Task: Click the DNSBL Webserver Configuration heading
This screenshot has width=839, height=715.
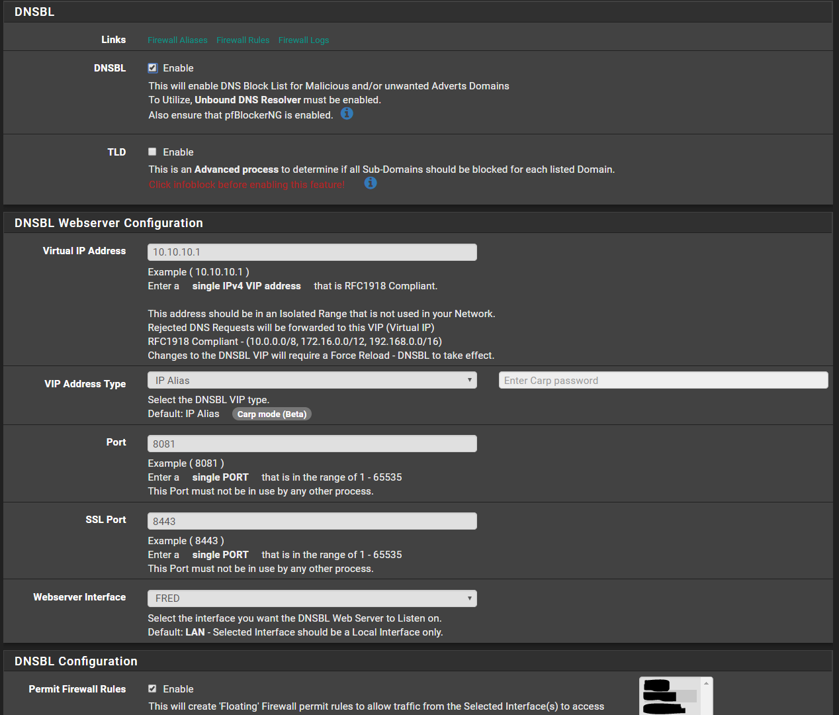Action: (109, 223)
